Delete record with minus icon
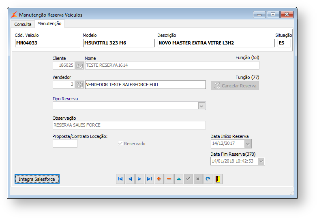Screen dimensions: 317x218 click(x=169, y=179)
